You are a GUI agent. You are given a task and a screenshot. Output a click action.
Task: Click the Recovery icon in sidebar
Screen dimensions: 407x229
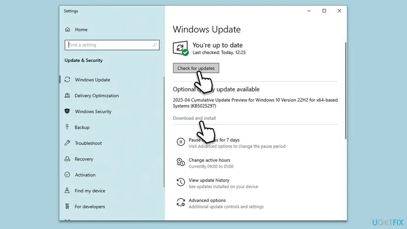click(67, 159)
